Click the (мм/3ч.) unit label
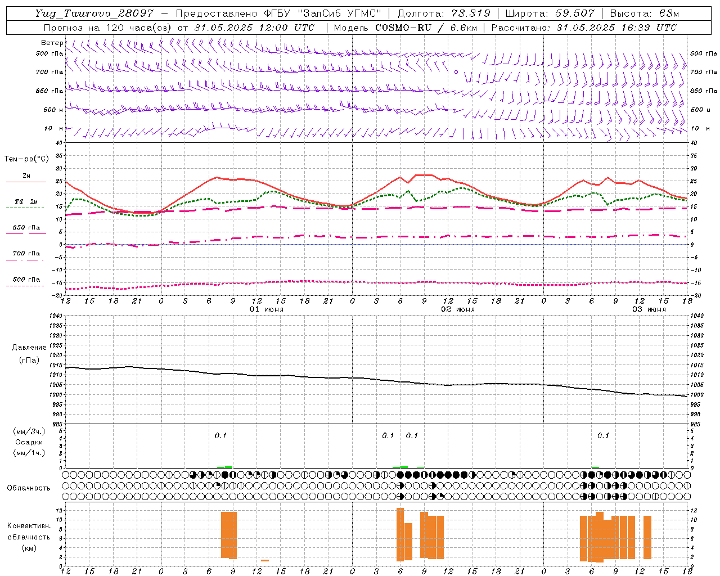 (29, 431)
